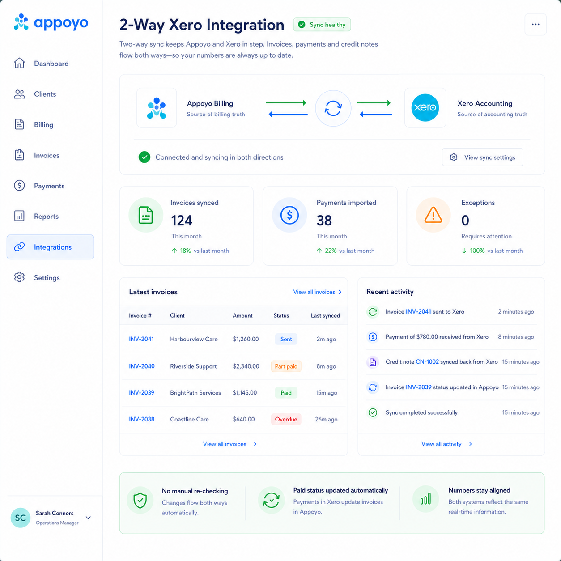This screenshot has height=561, width=561.
Task: Click the Settings label in sidebar
Action: pyautogui.click(x=47, y=278)
